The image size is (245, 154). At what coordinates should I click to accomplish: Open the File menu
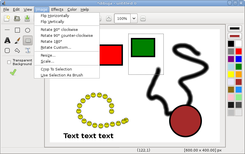click(6, 10)
